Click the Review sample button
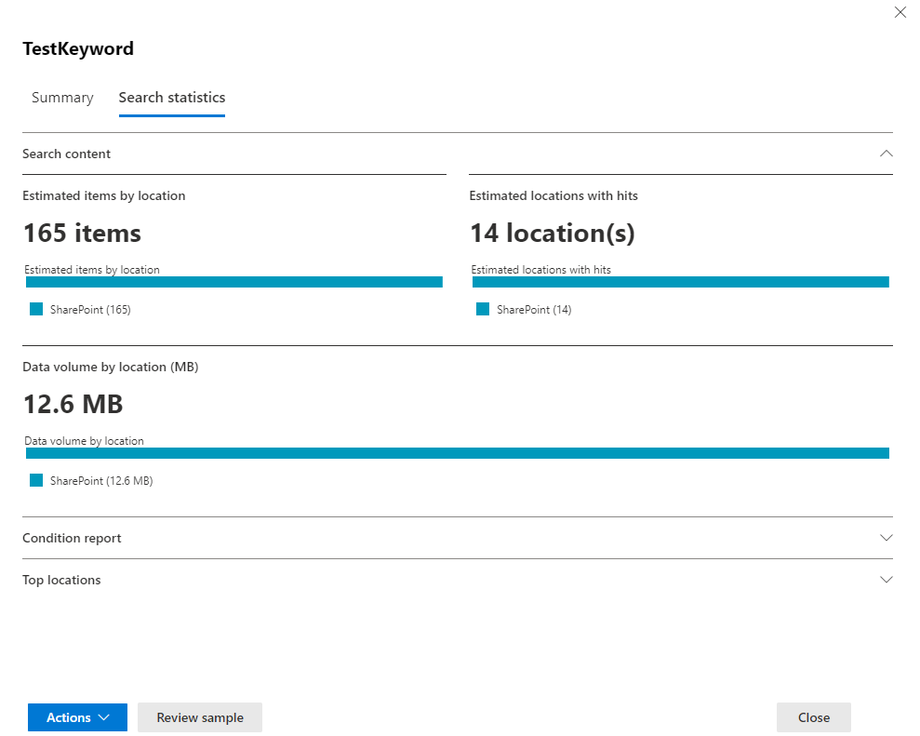920x736 pixels. [x=200, y=717]
